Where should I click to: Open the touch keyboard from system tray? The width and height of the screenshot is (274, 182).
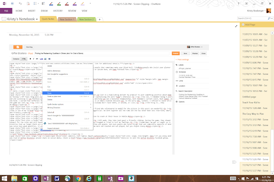[233, 178]
